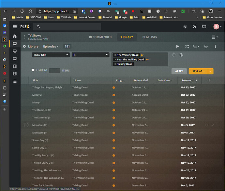Open the Add to playlist dropdown
Viewport: 225px width, 191px height.
pyautogui.click(x=196, y=47)
